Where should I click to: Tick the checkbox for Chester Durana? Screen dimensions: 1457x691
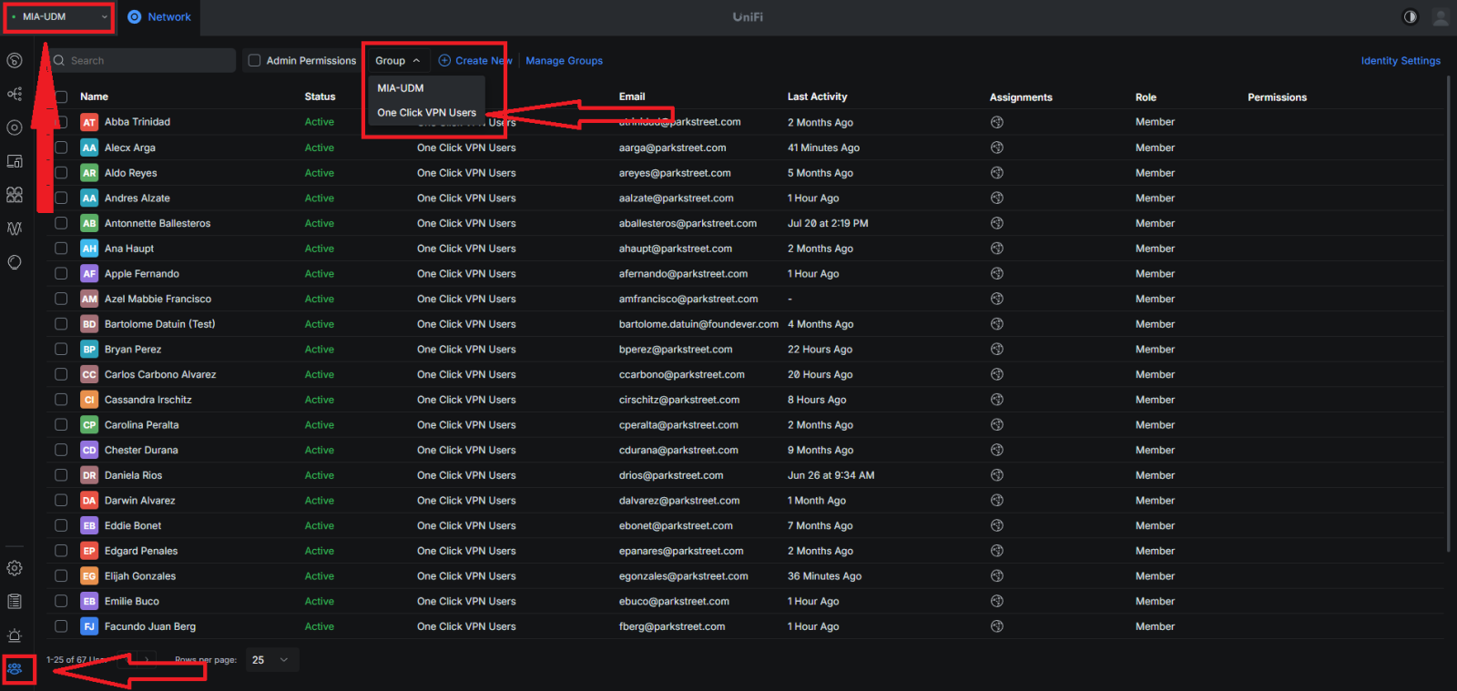pyautogui.click(x=61, y=450)
